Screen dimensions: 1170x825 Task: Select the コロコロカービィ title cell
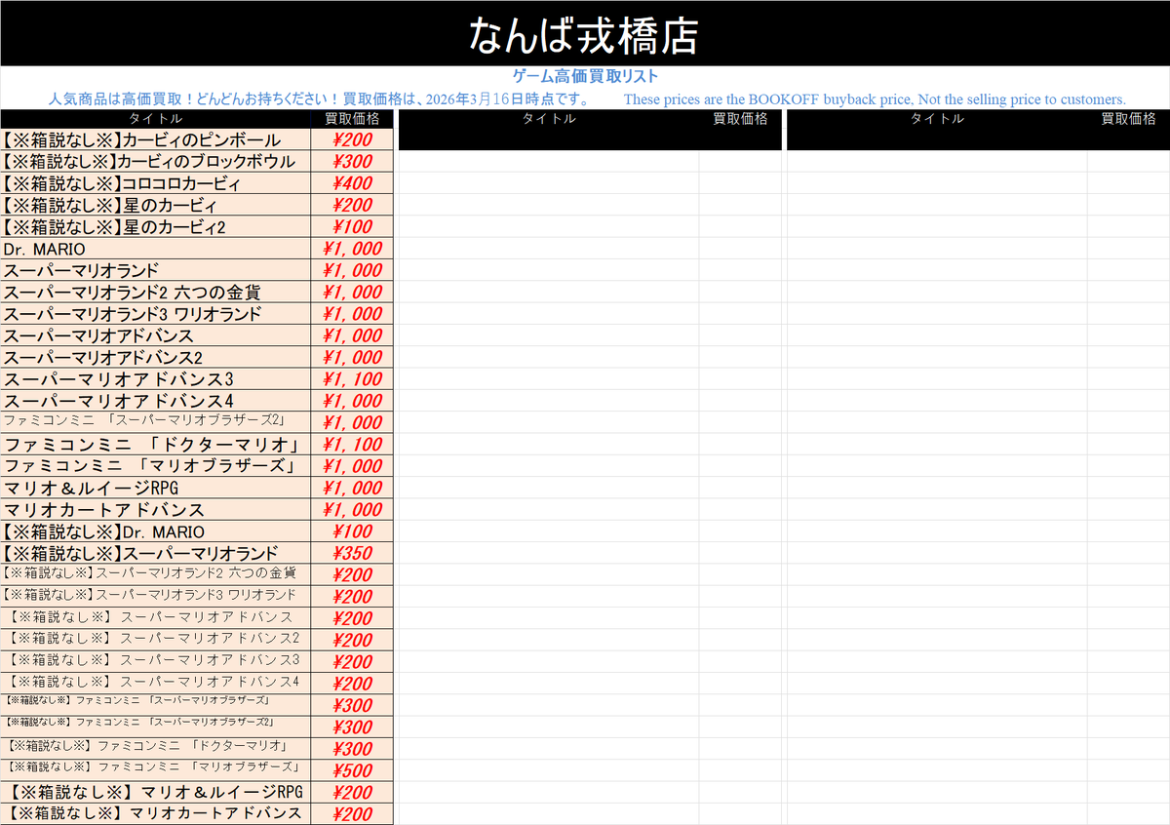pyautogui.click(x=156, y=183)
